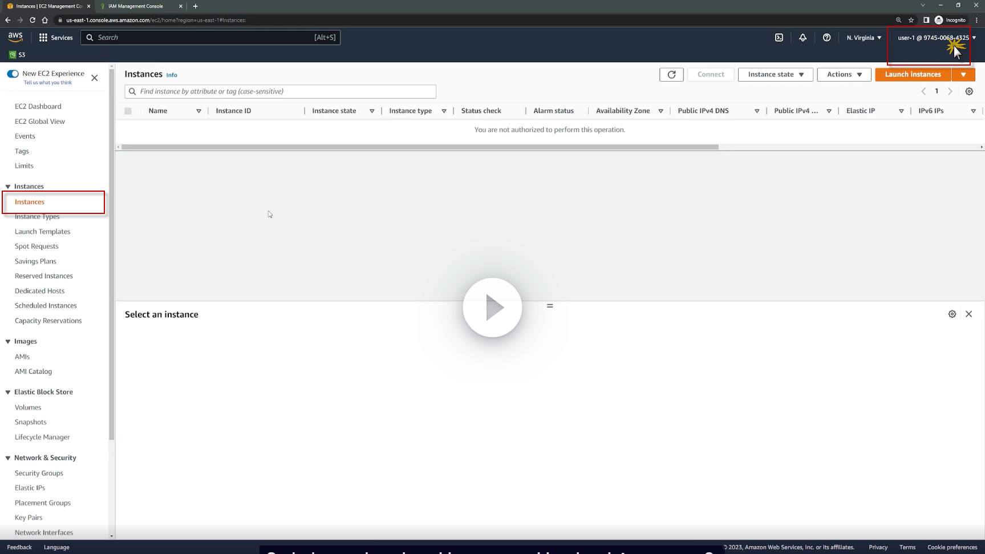Open the Privacy link in footer

click(x=878, y=547)
